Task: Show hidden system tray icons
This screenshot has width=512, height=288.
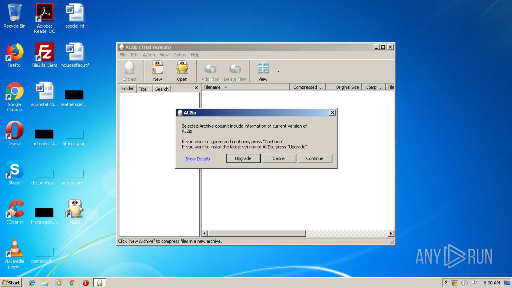Action: click(446, 282)
